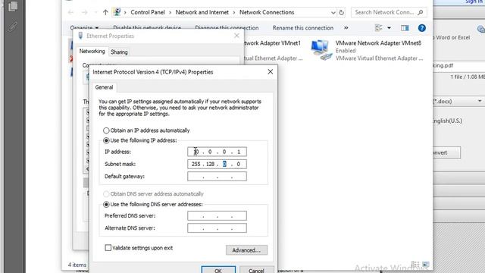485x273 pixels.
Task: Open Network and Internet breadcrumb
Action: pyautogui.click(x=202, y=12)
